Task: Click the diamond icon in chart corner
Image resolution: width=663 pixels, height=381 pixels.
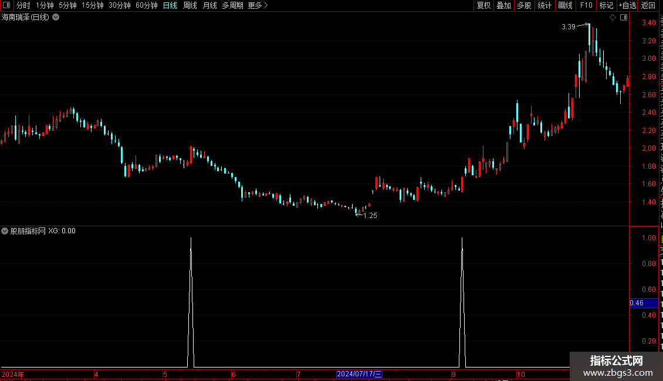Action: pos(613,18)
